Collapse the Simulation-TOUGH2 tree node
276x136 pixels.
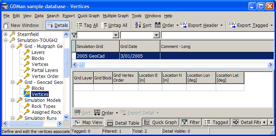[5, 40]
